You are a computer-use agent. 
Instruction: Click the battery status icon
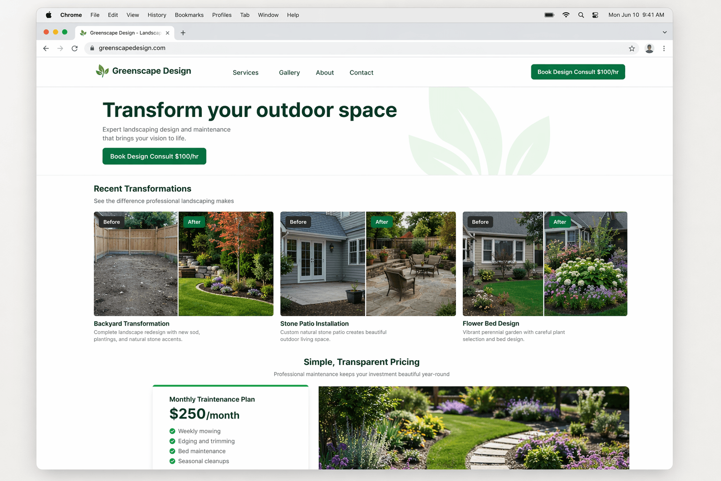click(x=549, y=15)
